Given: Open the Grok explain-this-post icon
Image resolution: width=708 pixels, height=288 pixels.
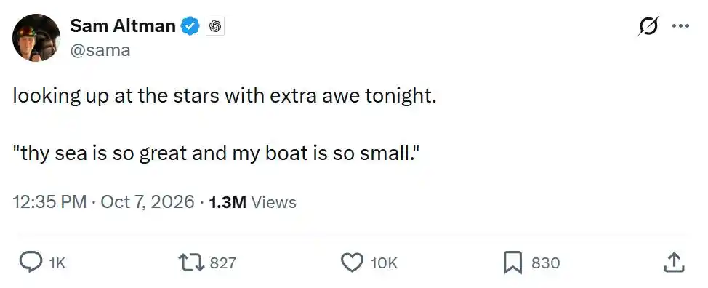Looking at the screenshot, I should coord(648,25).
